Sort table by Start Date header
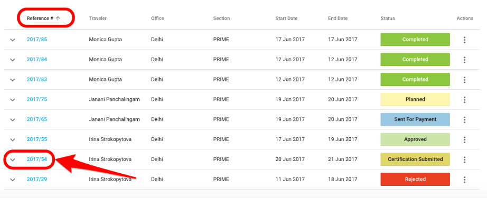The width and height of the screenshot is (487, 198). pyautogui.click(x=286, y=18)
